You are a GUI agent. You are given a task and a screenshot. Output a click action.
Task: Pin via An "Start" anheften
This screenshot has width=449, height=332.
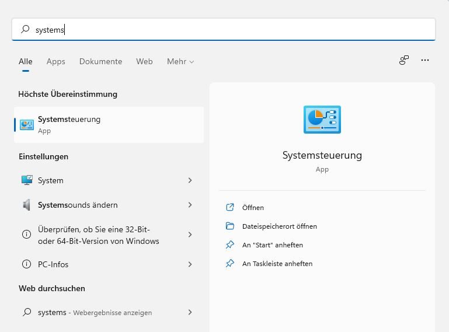point(272,245)
